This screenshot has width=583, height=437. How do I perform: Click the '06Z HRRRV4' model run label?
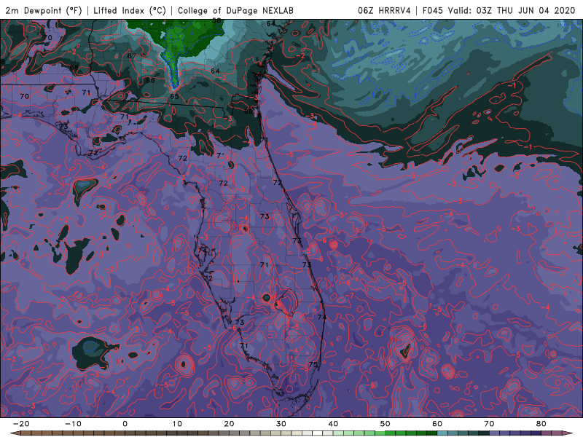tap(384, 10)
